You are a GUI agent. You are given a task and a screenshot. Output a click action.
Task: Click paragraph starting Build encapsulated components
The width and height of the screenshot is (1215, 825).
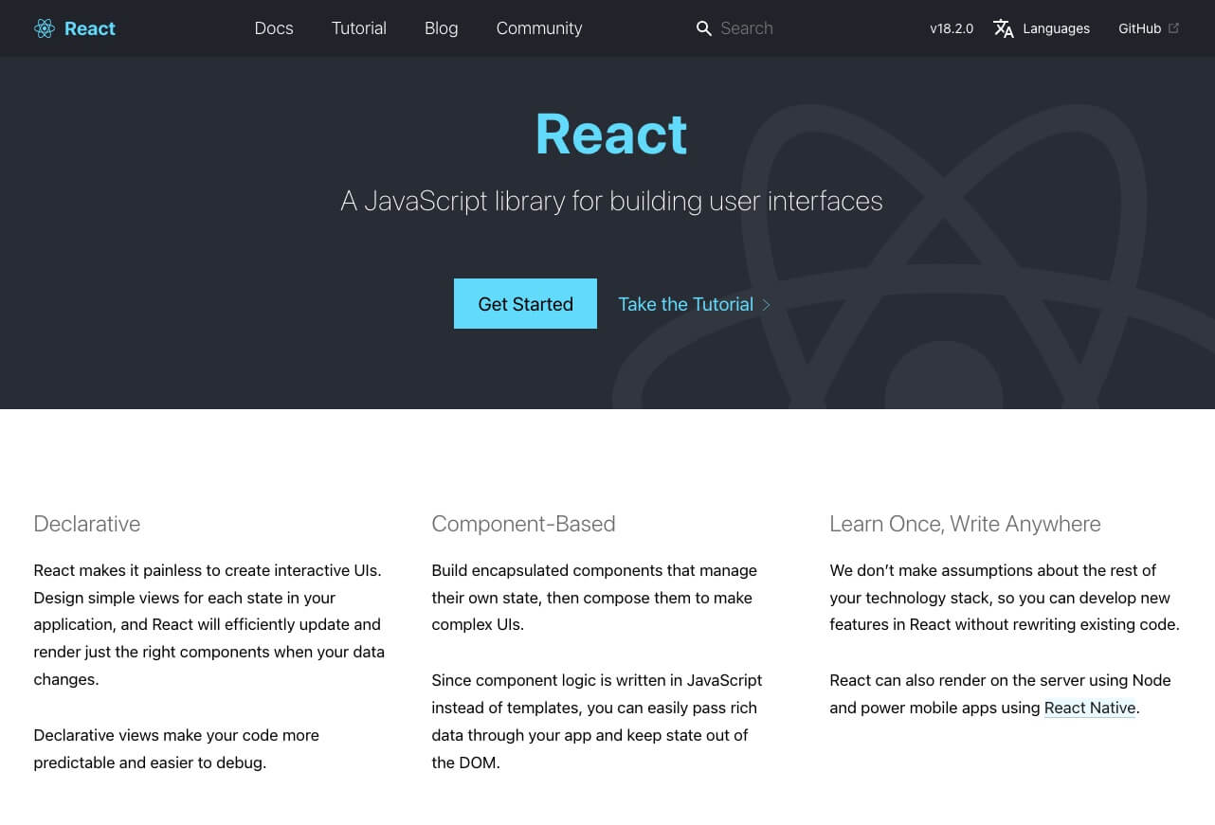tap(594, 598)
